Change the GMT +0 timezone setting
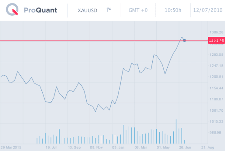 pos(138,10)
